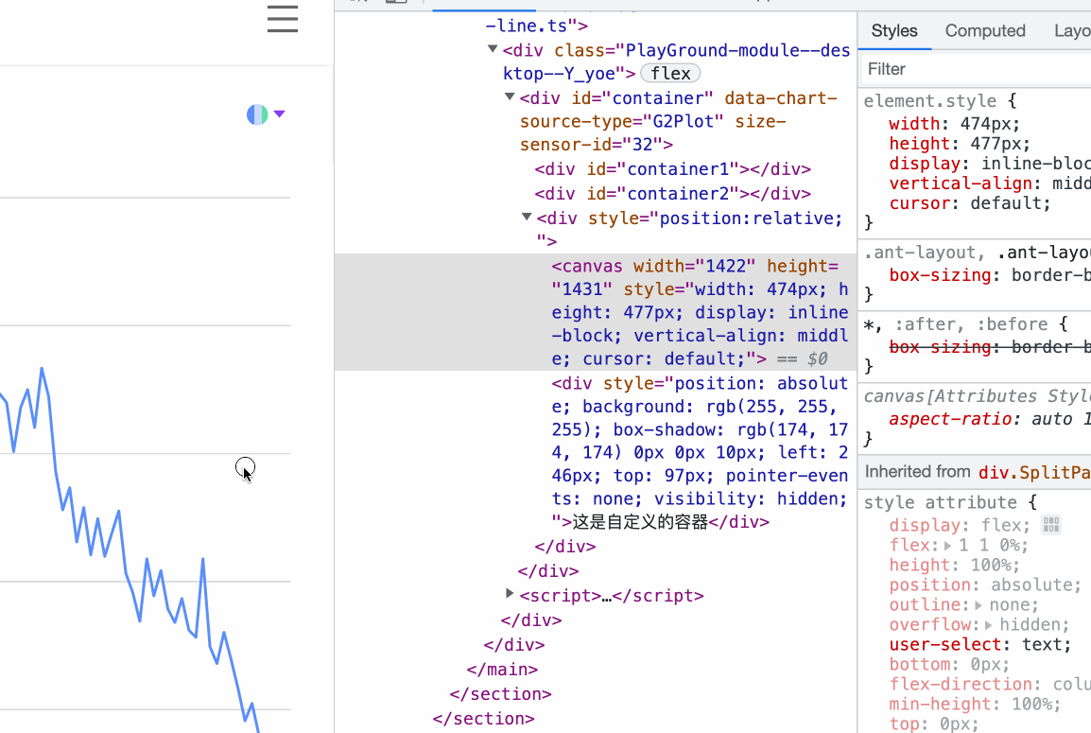Open the Layout tab

[x=1072, y=30]
